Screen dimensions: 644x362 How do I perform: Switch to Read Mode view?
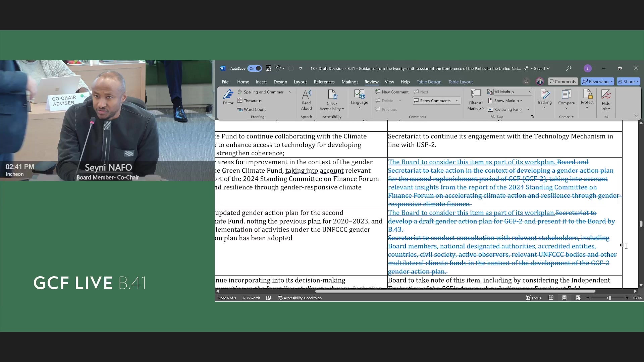click(551, 298)
